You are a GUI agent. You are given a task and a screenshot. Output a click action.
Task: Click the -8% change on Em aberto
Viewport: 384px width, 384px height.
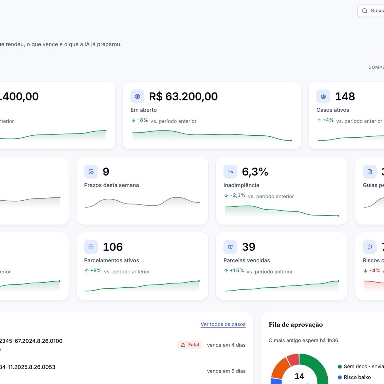(140, 120)
